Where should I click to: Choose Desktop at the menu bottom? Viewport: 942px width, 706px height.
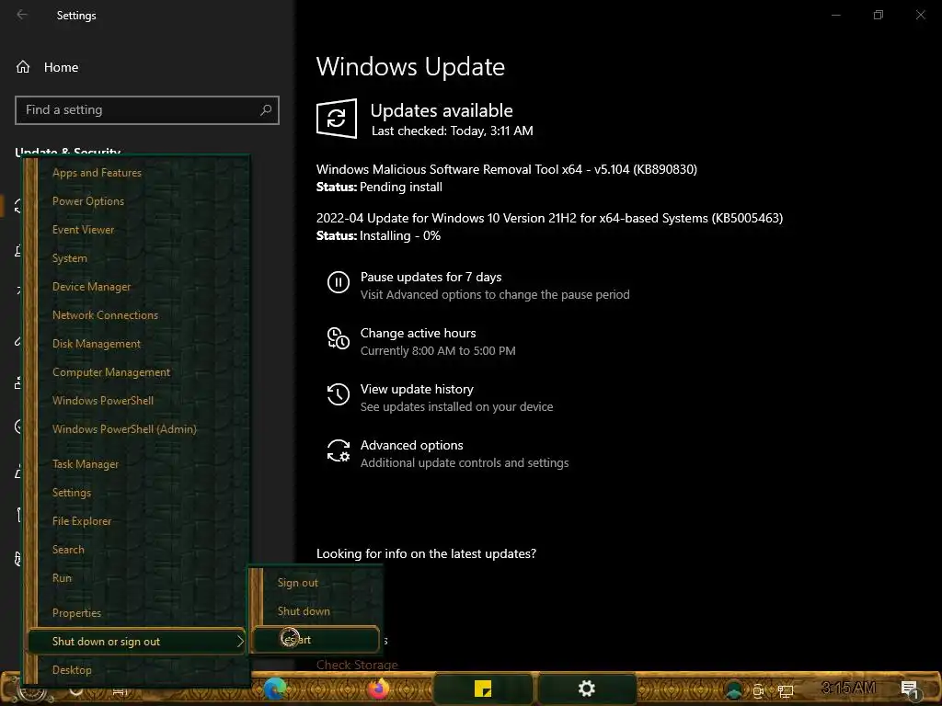[72, 670]
